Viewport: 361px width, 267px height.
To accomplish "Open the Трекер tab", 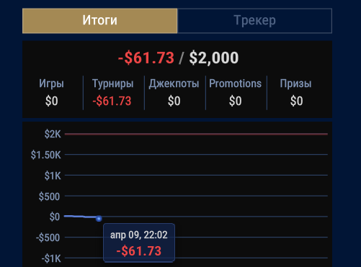I will click(x=254, y=21).
